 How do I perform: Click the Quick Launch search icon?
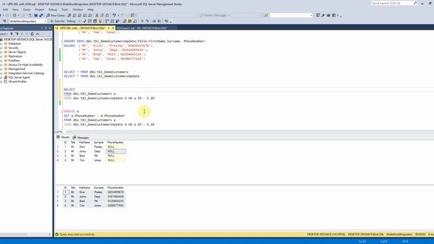[415, 3]
